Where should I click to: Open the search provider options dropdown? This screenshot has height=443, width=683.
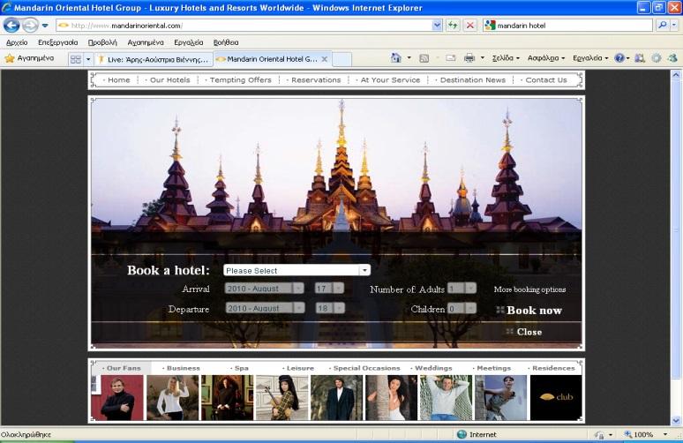click(674, 26)
